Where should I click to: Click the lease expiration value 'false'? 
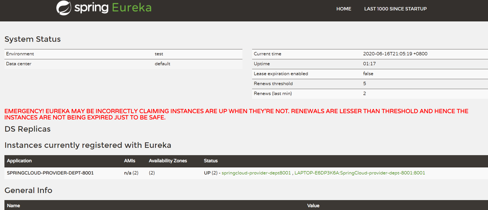[368, 74]
